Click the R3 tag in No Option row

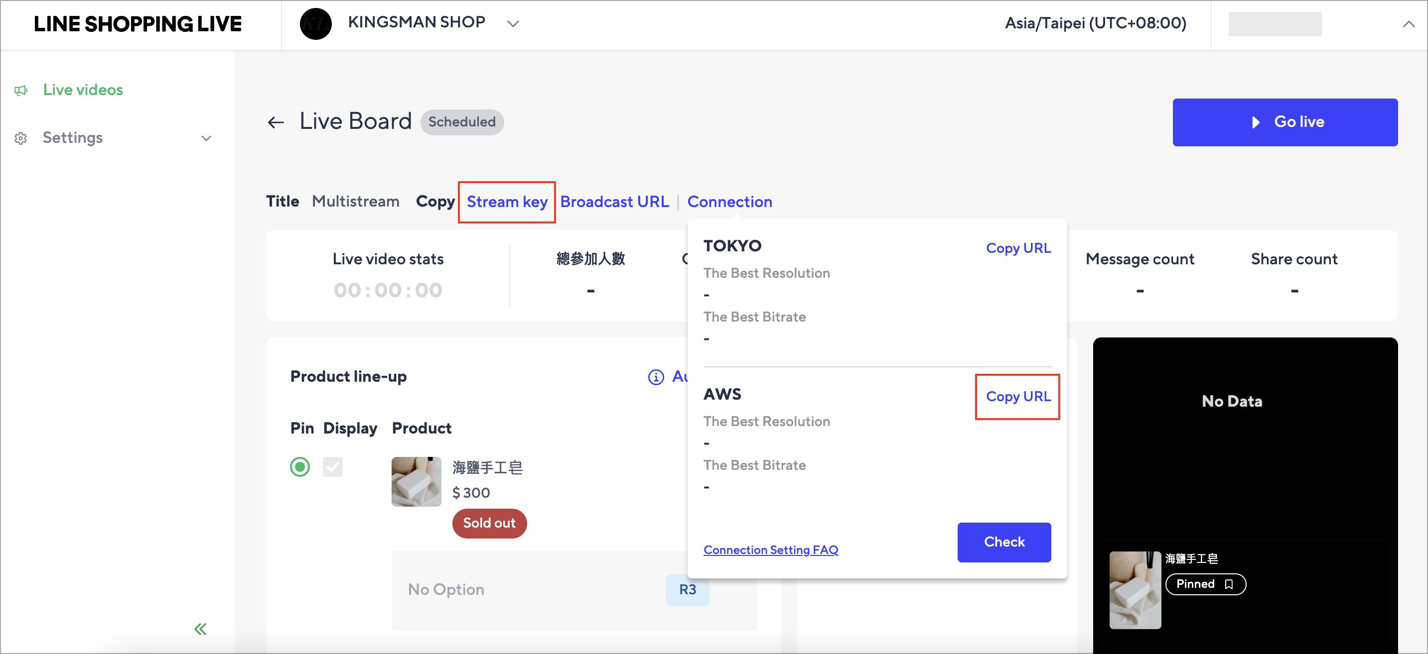coord(688,590)
